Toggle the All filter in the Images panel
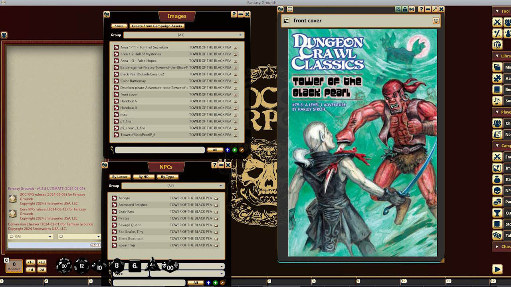Viewport: 511px width, 287px height. pyautogui.click(x=215, y=149)
